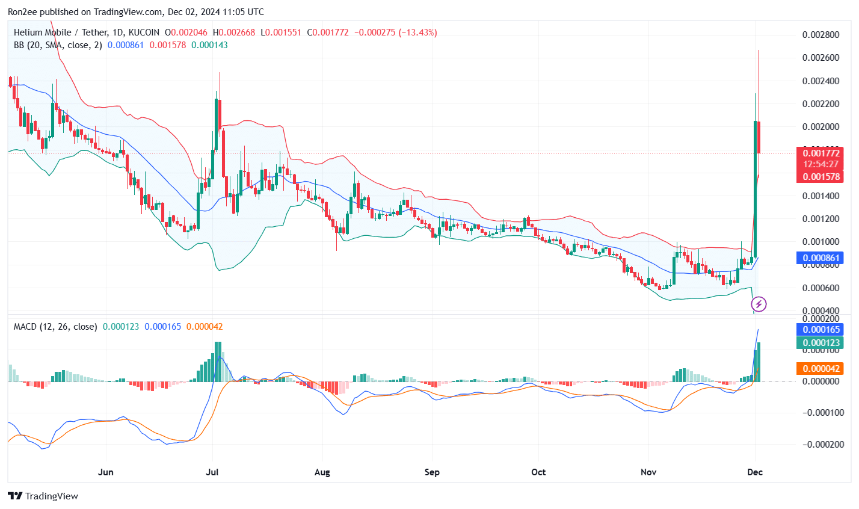Click the 0.000600 price axis label
The height and width of the screenshot is (509, 859).
pos(821,288)
